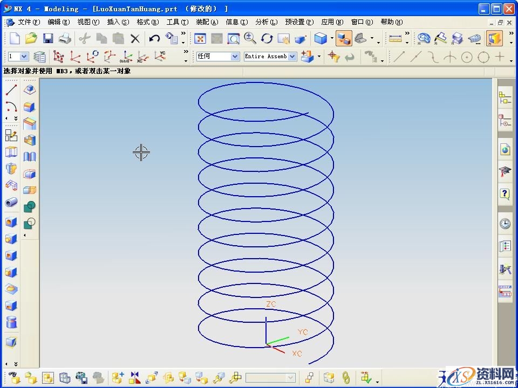Screen dimensions: 518x388
Task: Open the 插入(S) menu
Action: (x=118, y=22)
